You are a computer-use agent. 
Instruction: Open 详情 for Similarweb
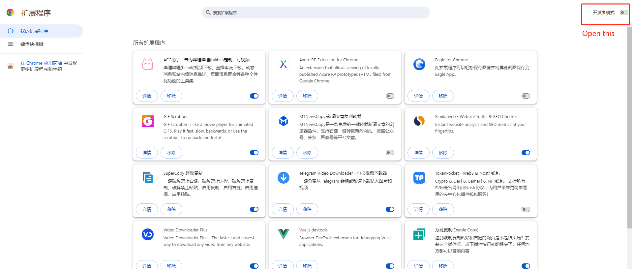[x=418, y=153]
